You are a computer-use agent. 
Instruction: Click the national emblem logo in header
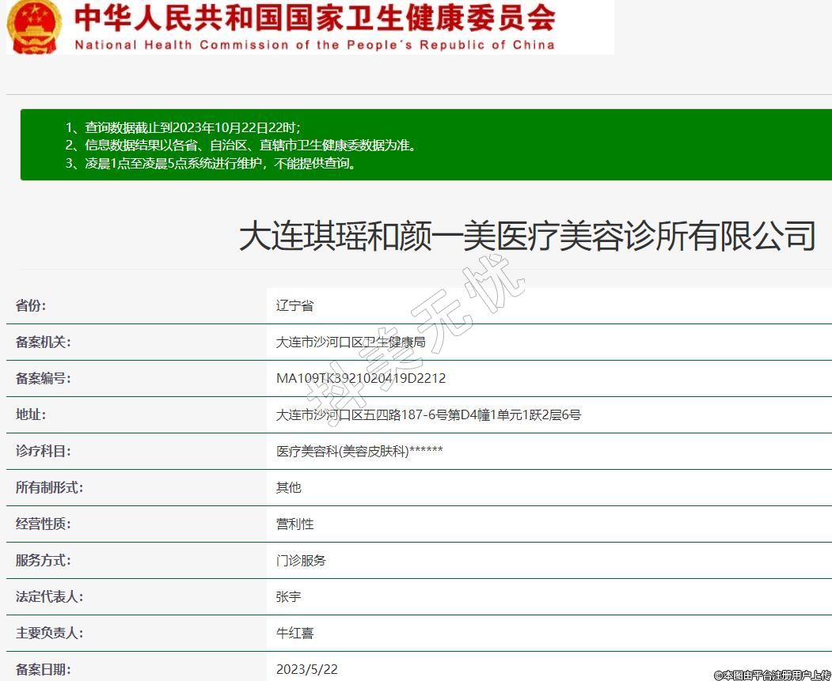pos(35,26)
